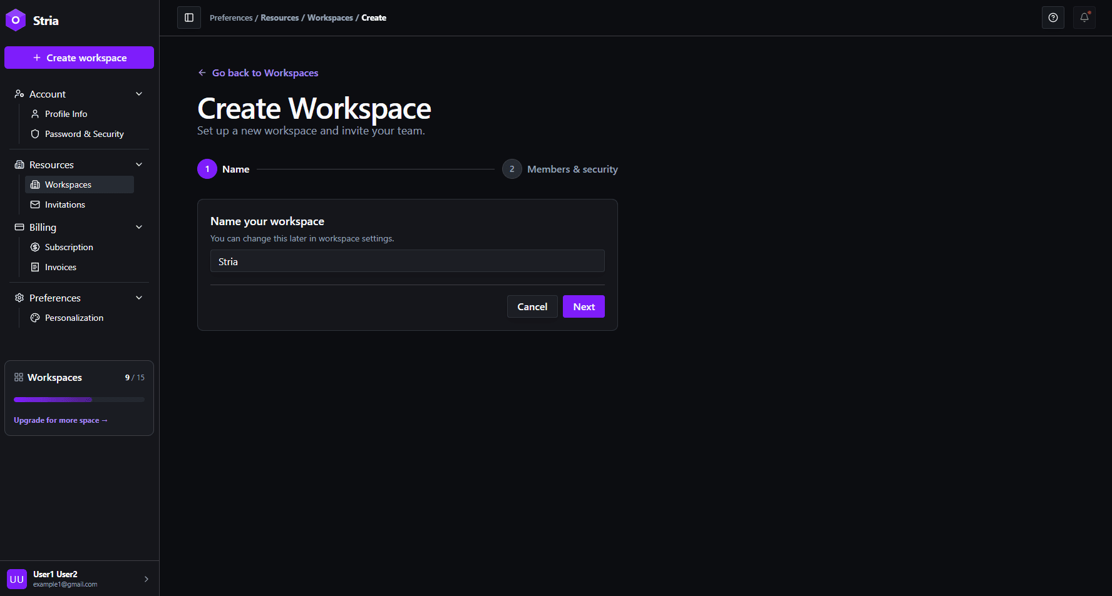Click the example1@gmail.com email text

65,584
